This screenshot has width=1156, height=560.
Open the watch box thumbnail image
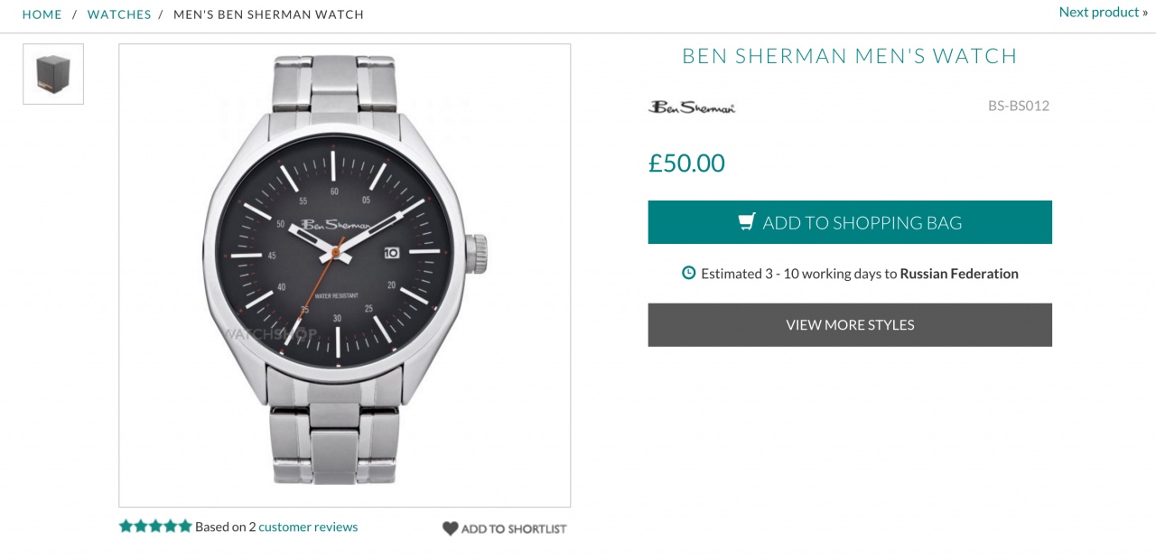tap(53, 74)
